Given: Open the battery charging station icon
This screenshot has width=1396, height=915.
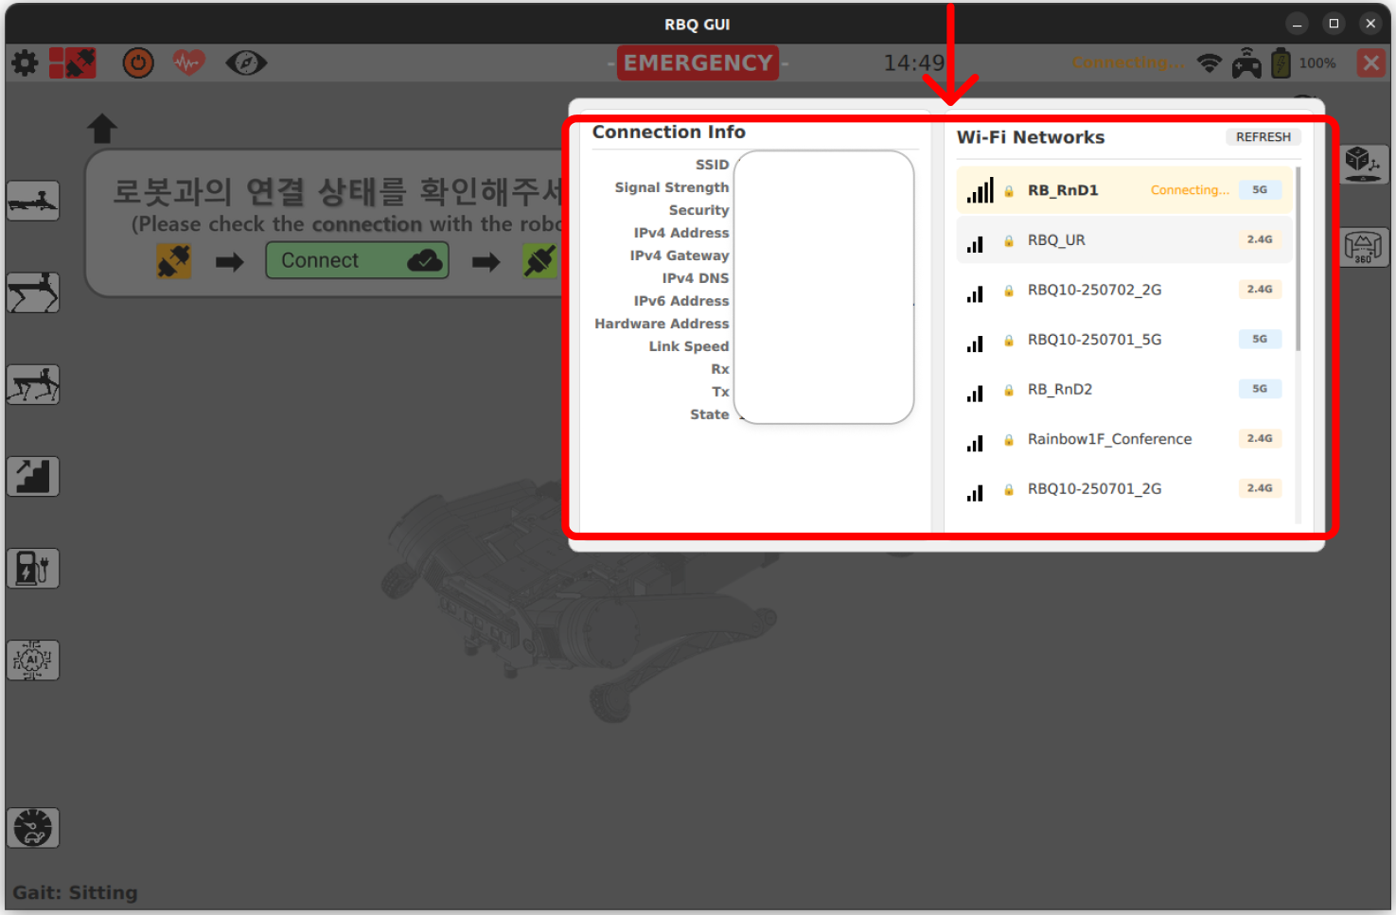Looking at the screenshot, I should pos(33,568).
